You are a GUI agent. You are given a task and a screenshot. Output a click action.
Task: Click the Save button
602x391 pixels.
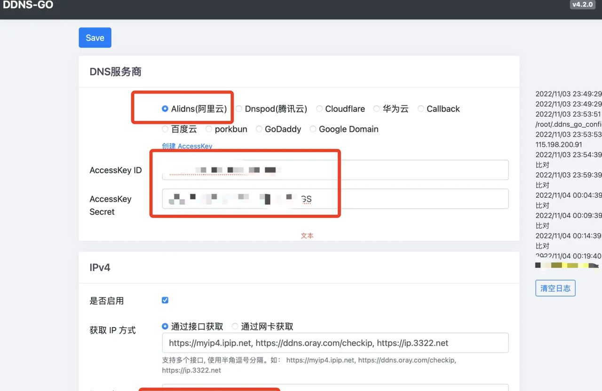point(95,38)
